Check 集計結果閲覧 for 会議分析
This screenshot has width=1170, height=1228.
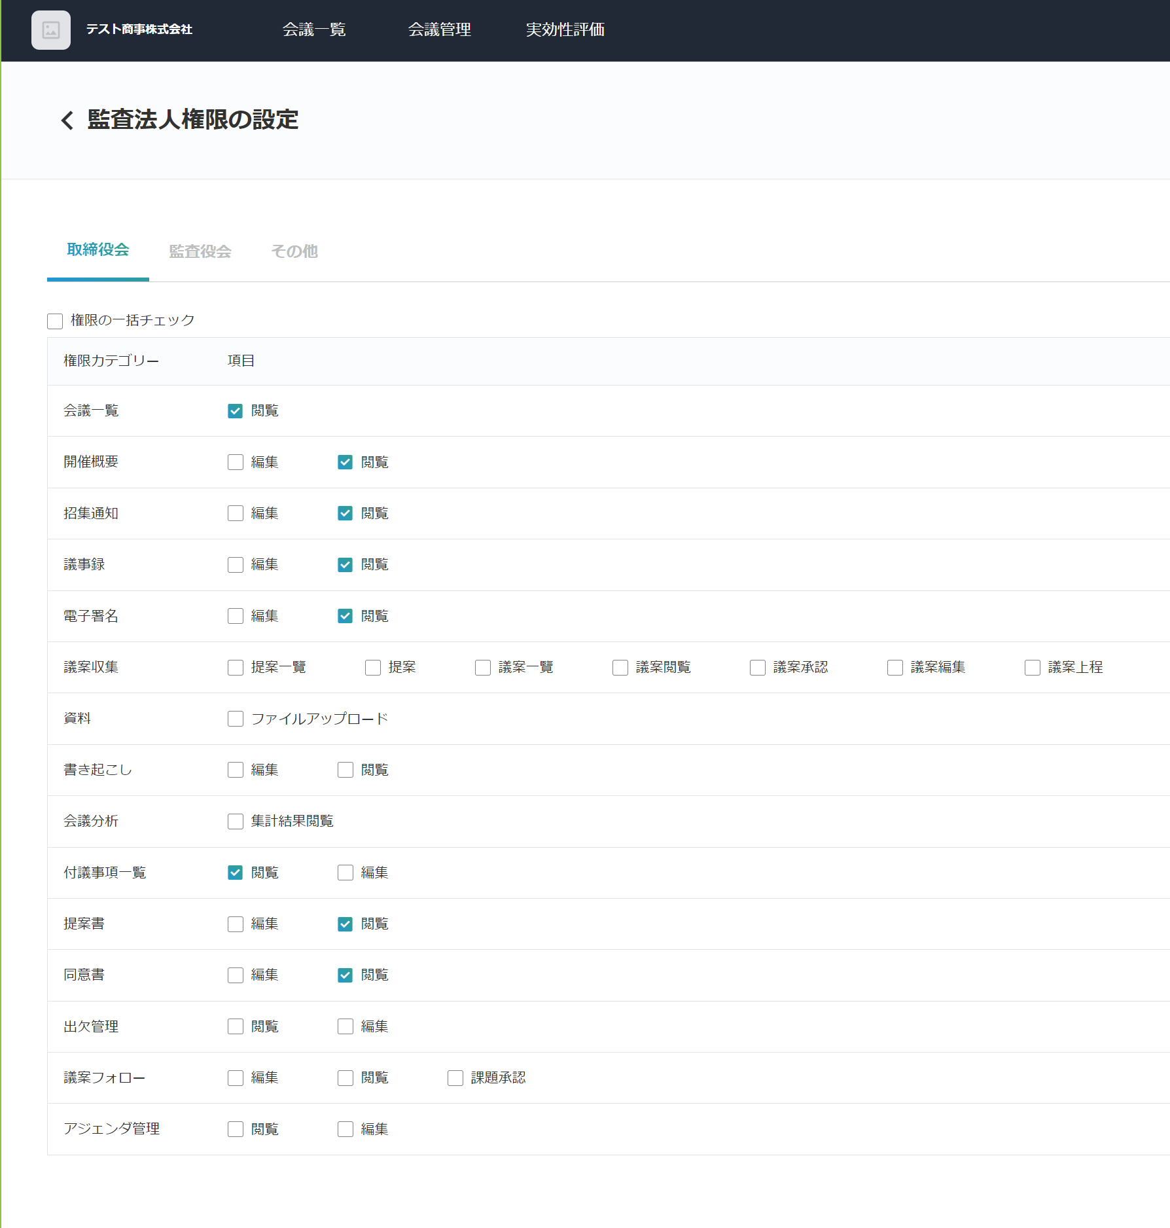pos(236,822)
